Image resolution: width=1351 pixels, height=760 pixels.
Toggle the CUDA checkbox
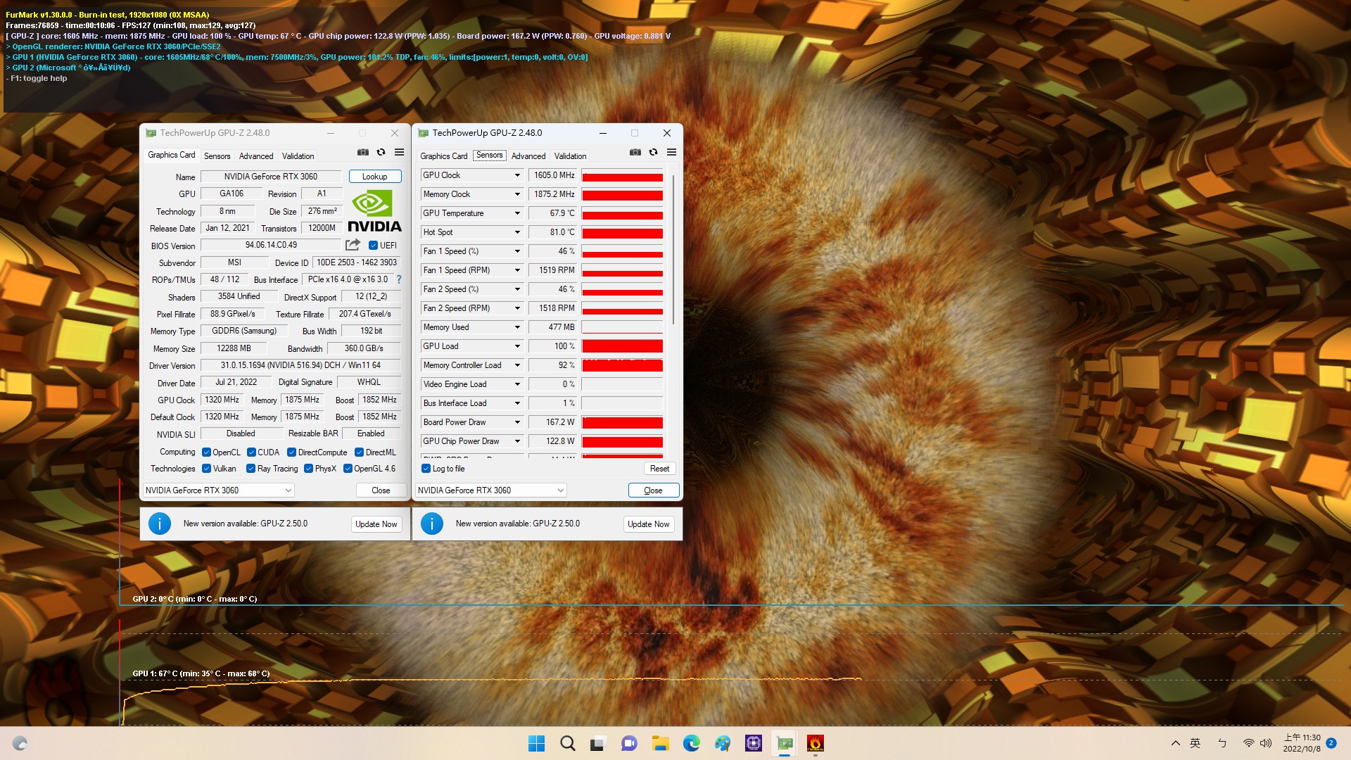tap(251, 452)
